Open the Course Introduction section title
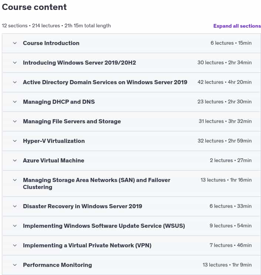 [x=51, y=43]
